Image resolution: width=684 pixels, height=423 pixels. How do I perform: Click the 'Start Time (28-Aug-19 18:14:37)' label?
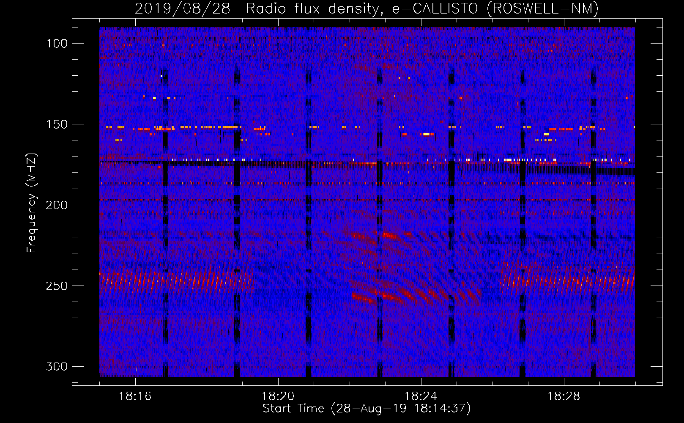tap(367, 409)
